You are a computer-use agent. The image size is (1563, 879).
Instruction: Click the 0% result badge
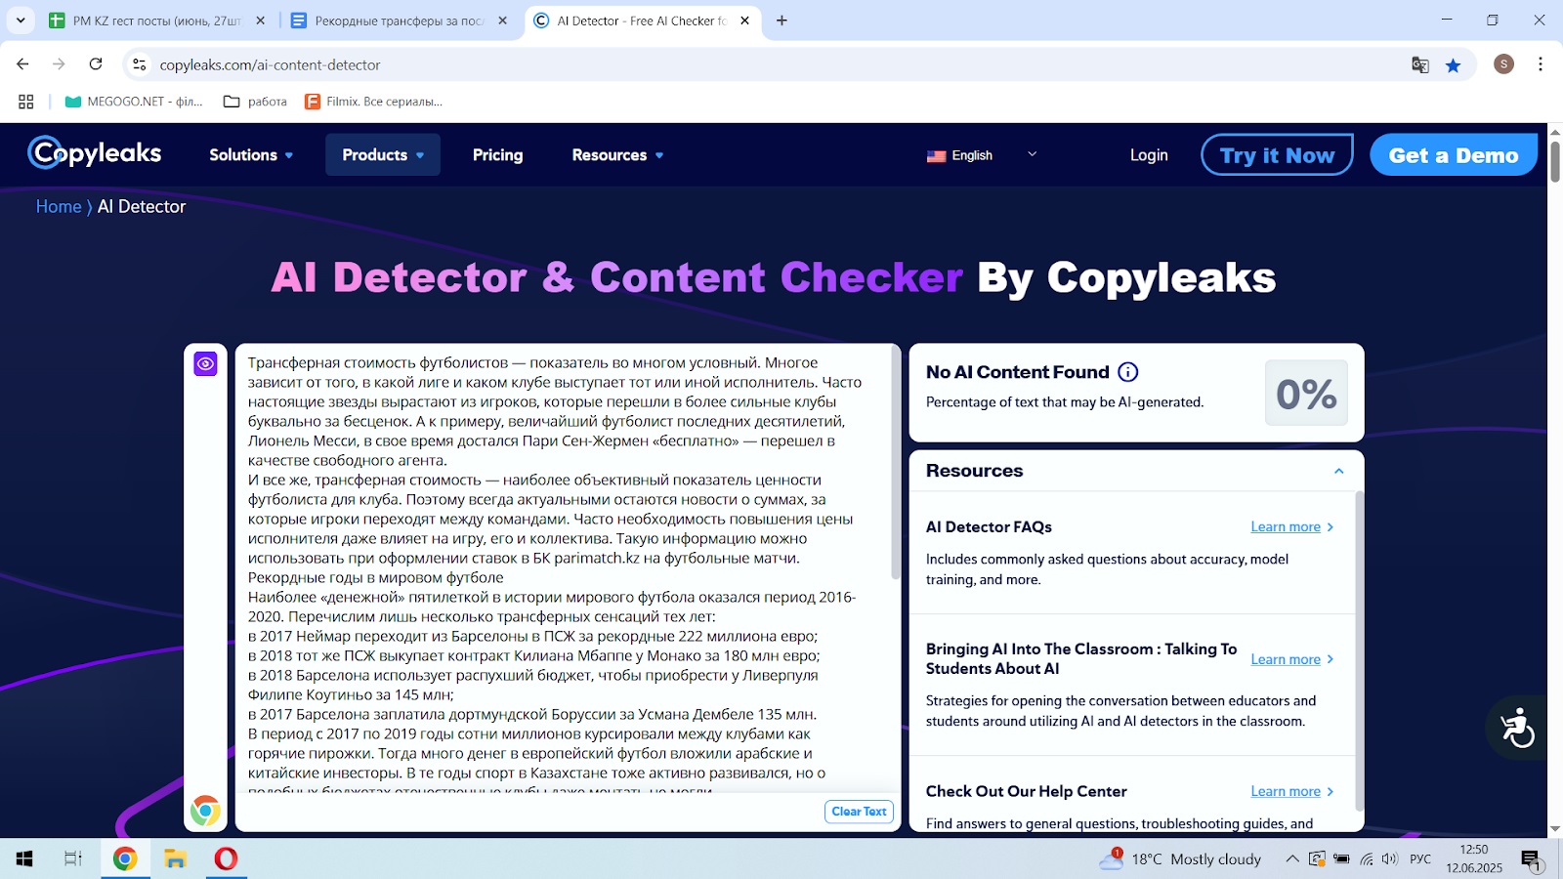tap(1306, 394)
